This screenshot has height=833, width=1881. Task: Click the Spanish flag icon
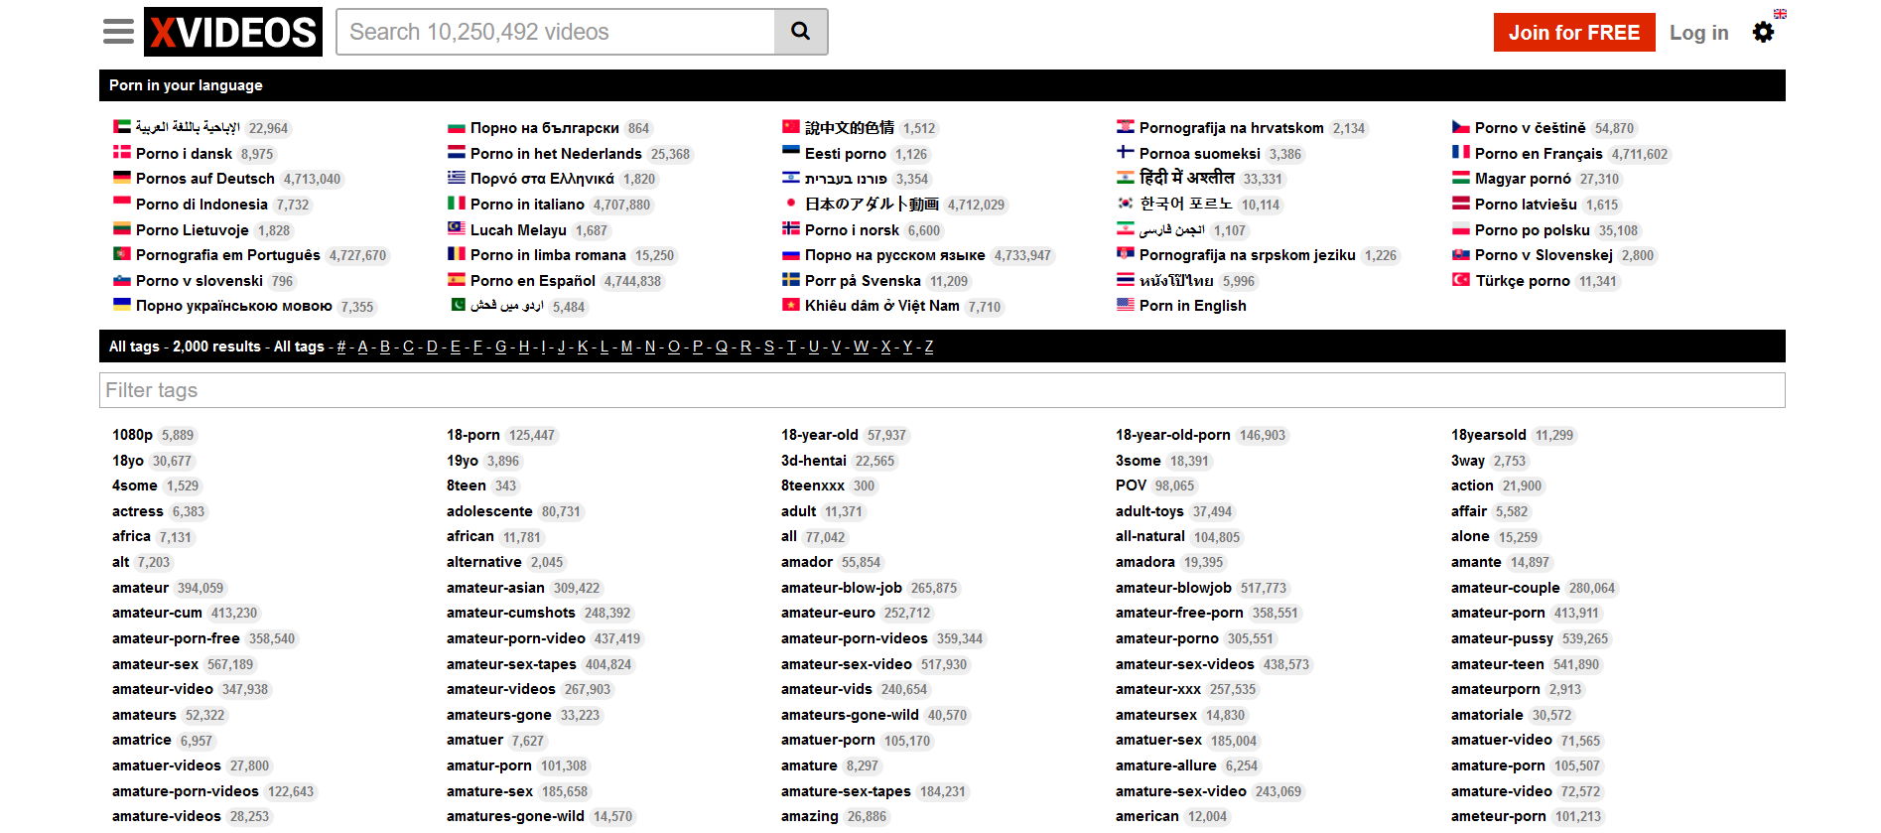[x=457, y=280]
